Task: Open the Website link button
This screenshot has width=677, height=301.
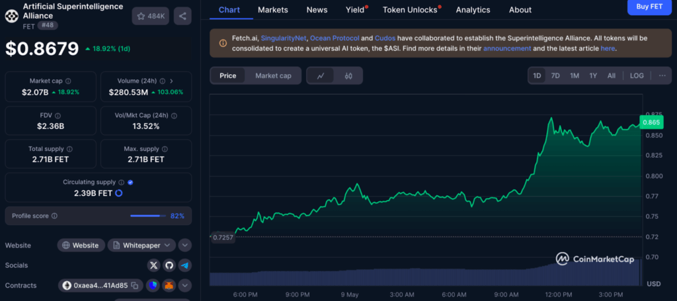Action: 81,245
